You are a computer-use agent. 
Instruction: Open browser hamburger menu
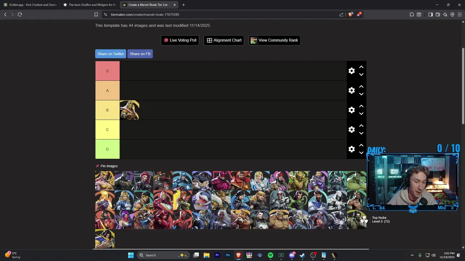(460, 14)
